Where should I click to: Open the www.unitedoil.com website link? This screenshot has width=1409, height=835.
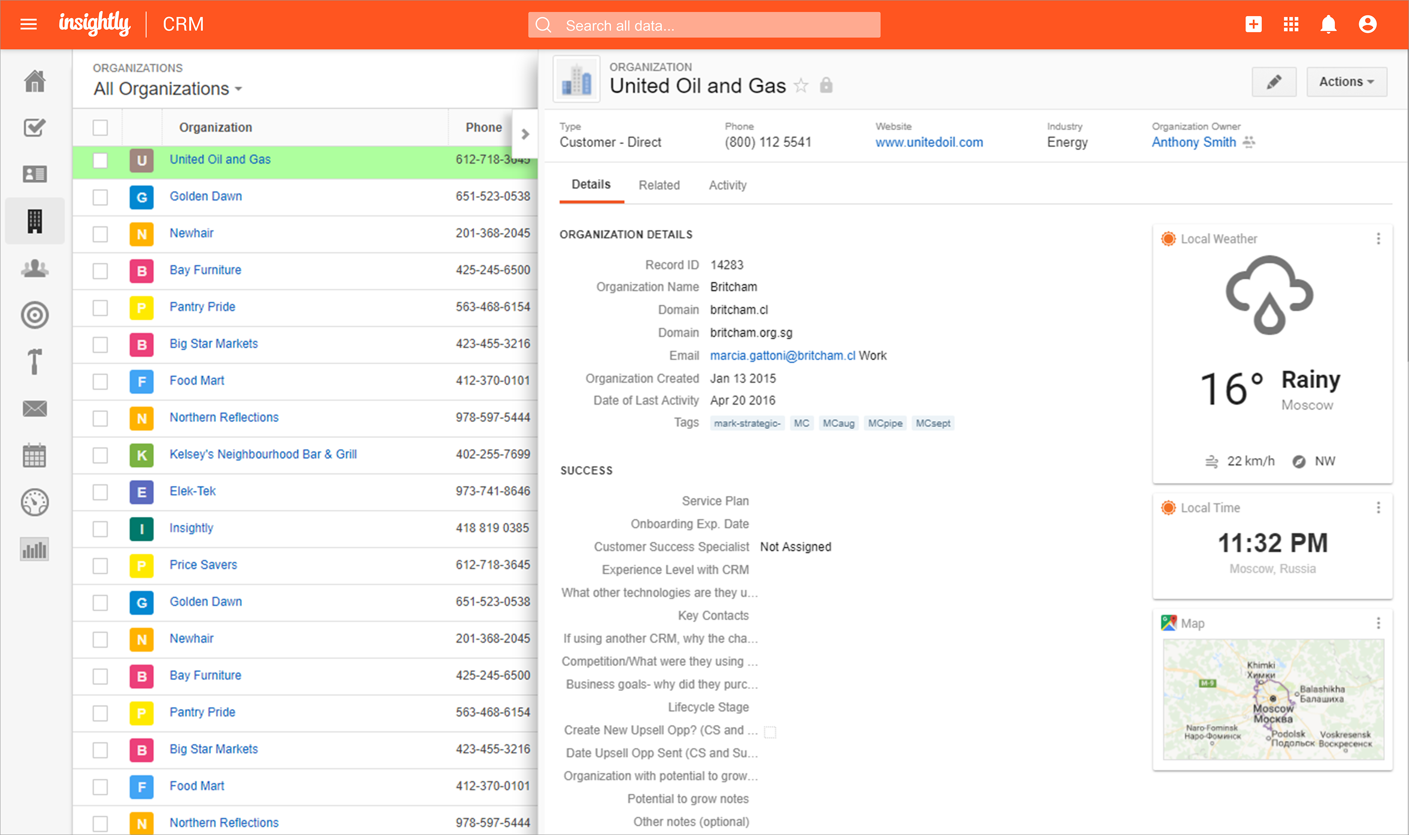[929, 142]
